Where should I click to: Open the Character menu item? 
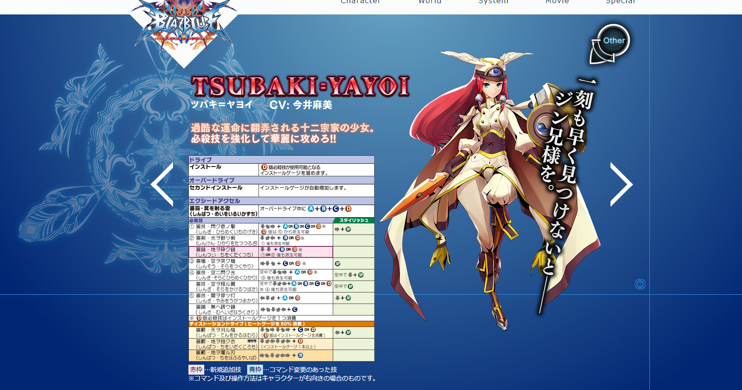(x=360, y=2)
